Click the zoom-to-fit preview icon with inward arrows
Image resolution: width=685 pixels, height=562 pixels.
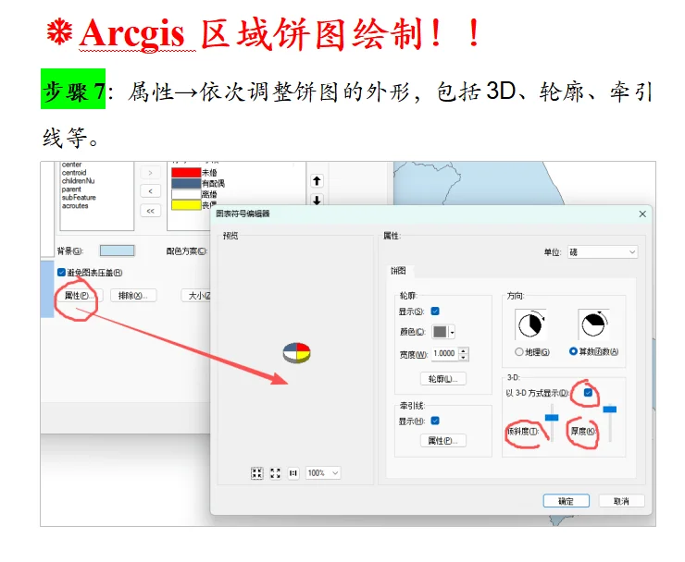tap(257, 473)
